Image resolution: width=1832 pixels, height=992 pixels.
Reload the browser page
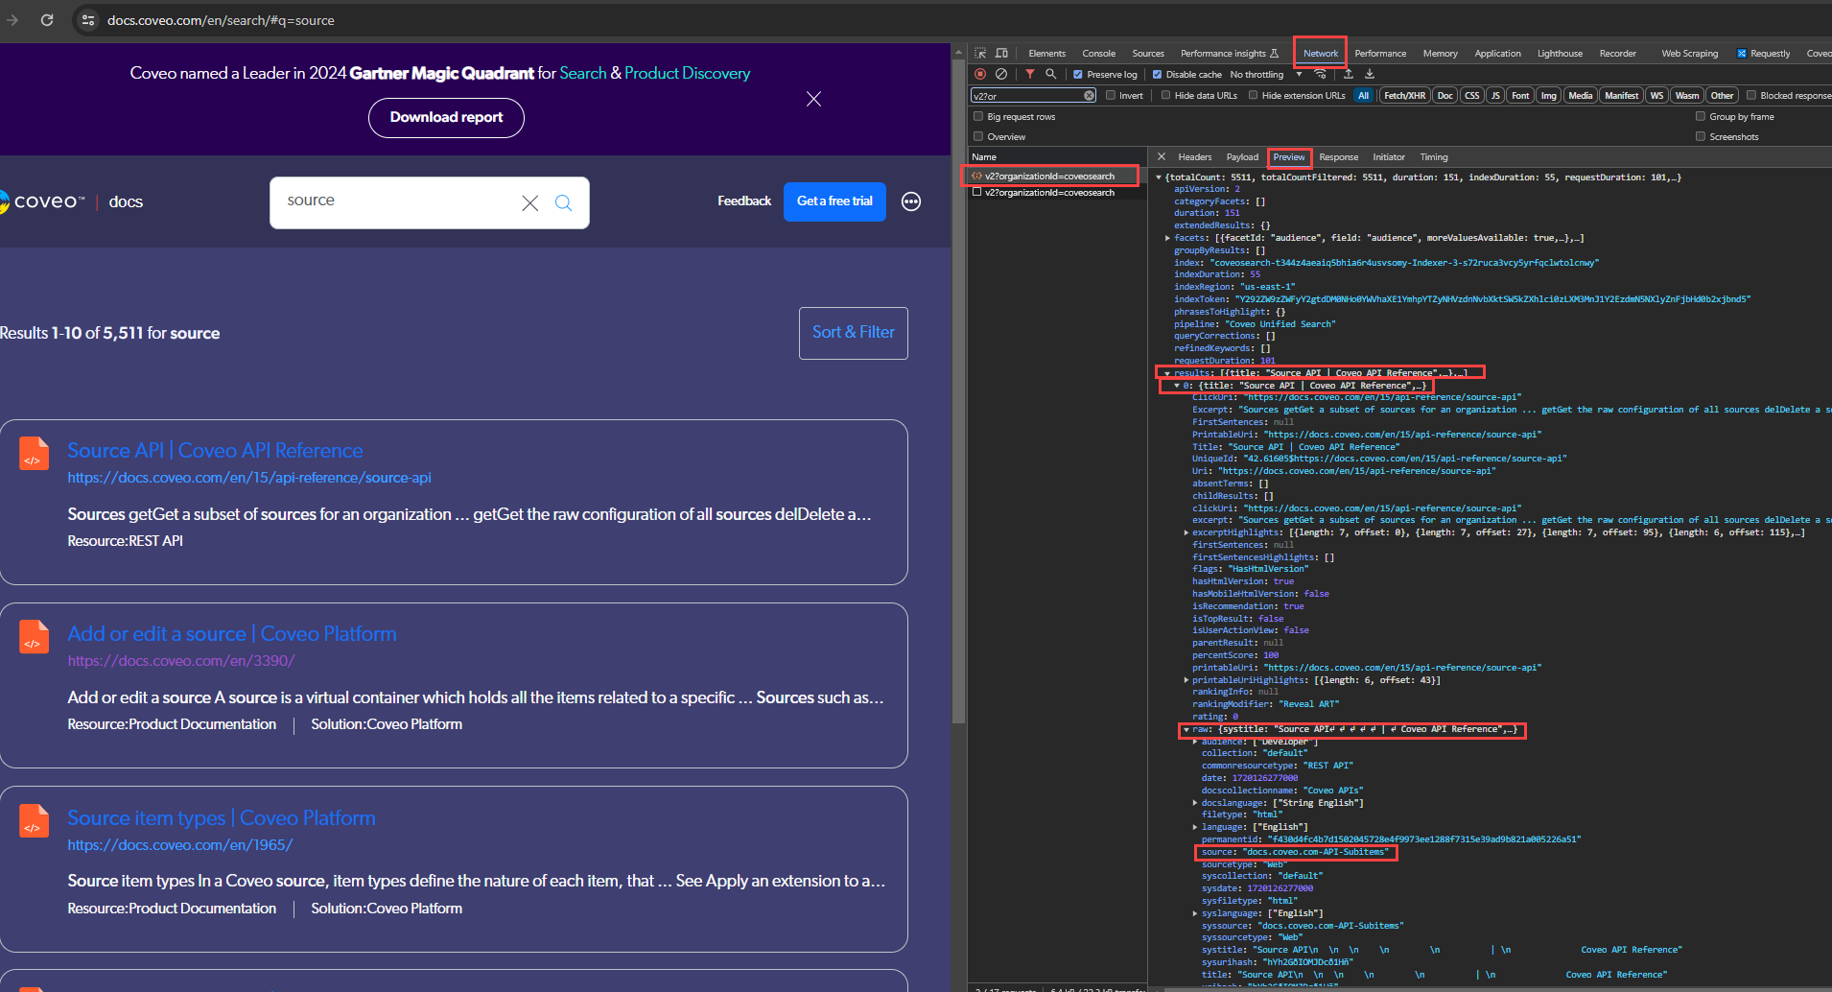pos(47,20)
